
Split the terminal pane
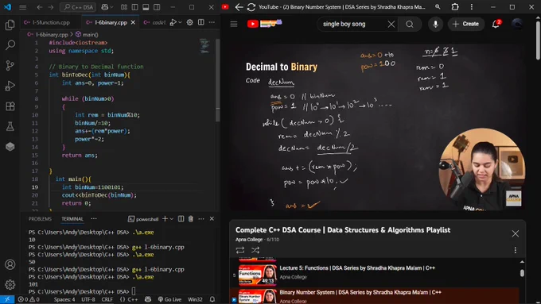pyautogui.click(x=181, y=218)
